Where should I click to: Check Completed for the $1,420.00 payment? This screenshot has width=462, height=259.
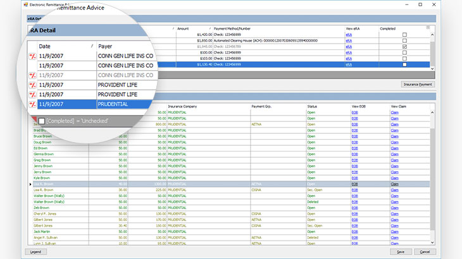click(x=404, y=35)
